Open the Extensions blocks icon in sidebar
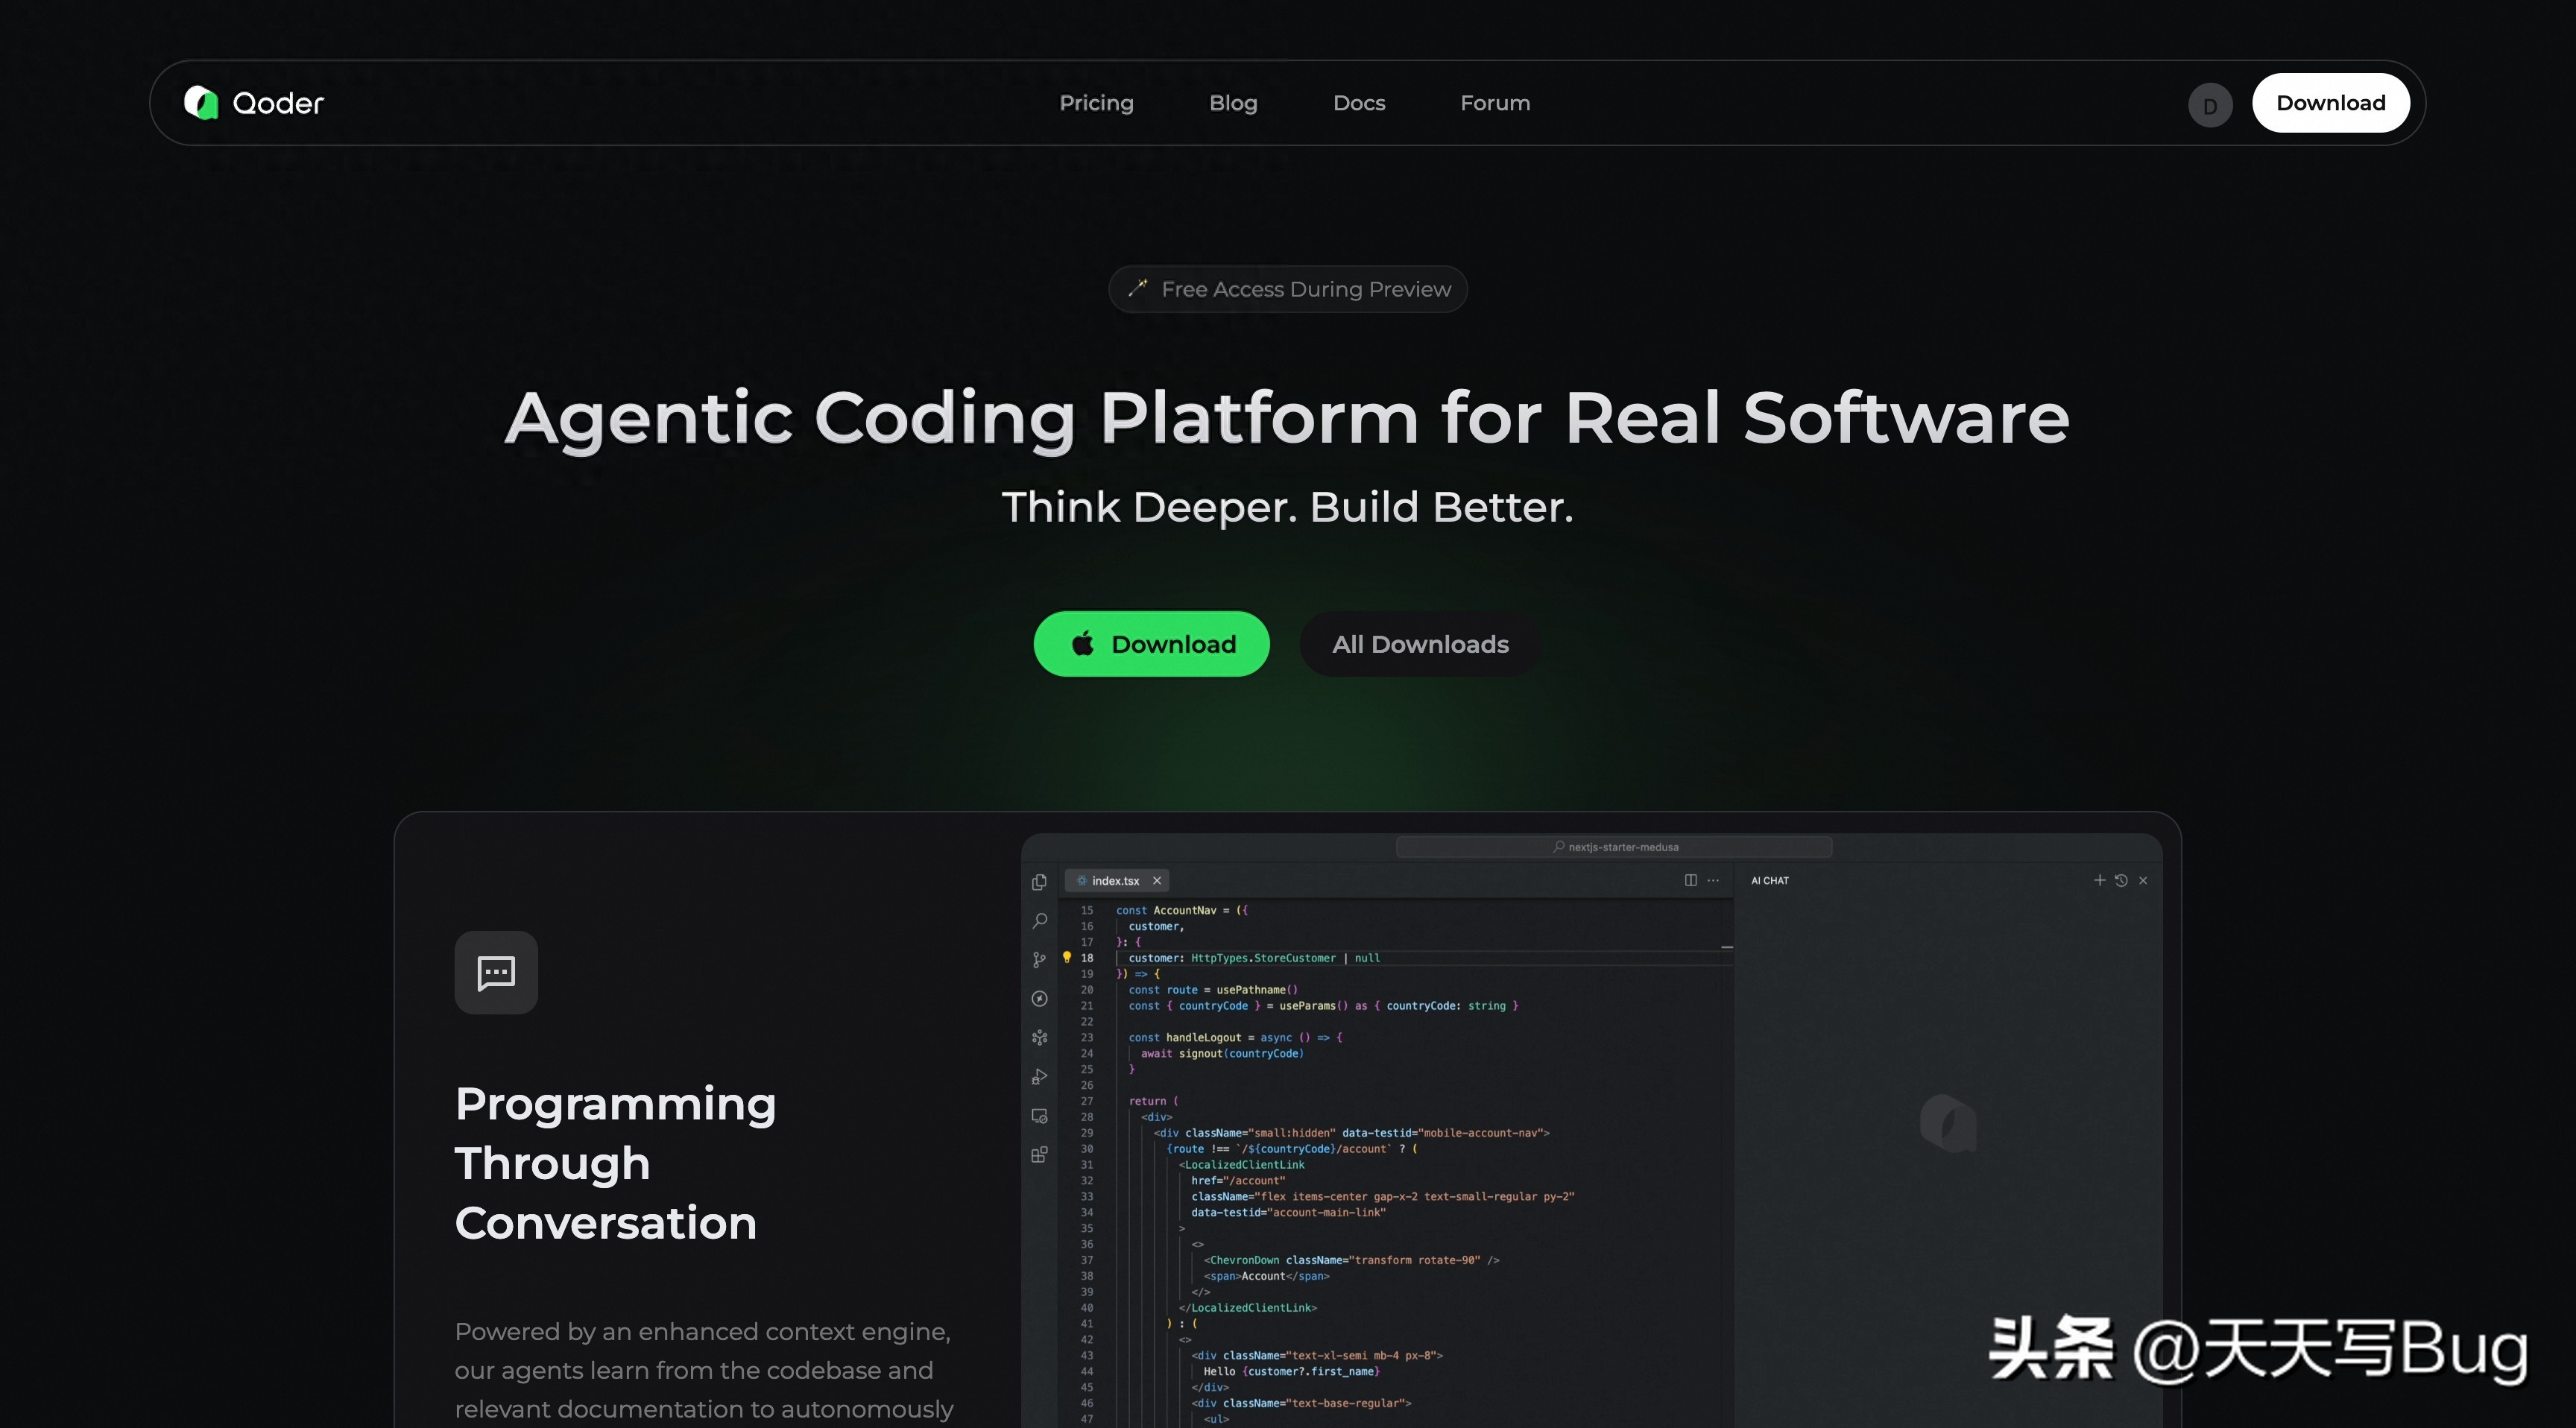The image size is (2576, 1428). pyautogui.click(x=1039, y=1155)
